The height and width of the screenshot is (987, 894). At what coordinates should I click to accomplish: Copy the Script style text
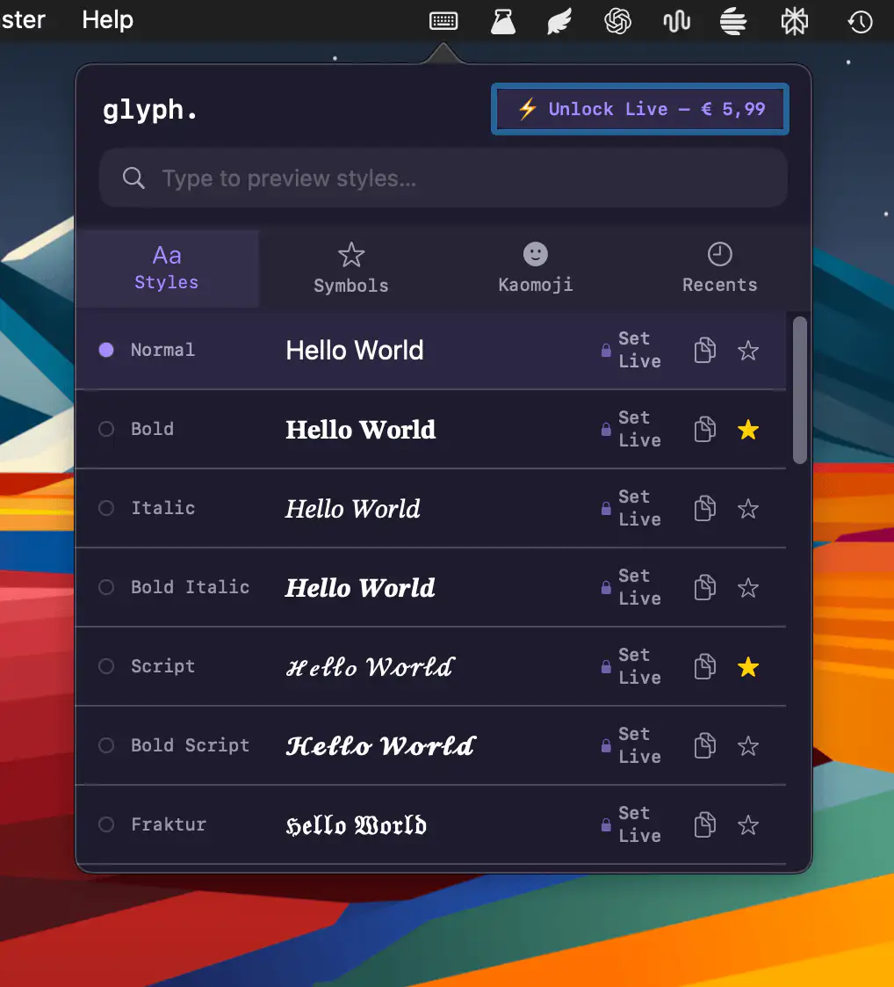[x=704, y=666]
